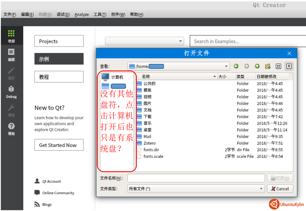This screenshot has width=306, height=211.
Task: Open the File menu
Action: [x=10, y=14]
